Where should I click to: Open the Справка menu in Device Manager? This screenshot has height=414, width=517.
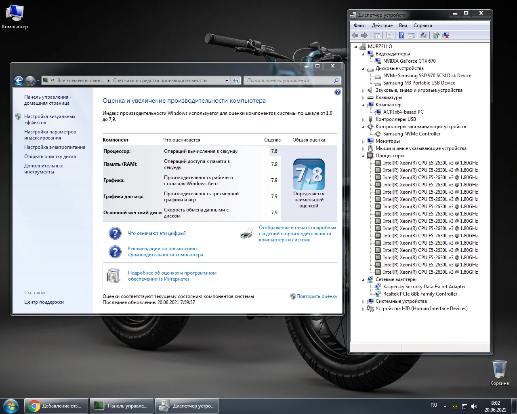click(422, 25)
